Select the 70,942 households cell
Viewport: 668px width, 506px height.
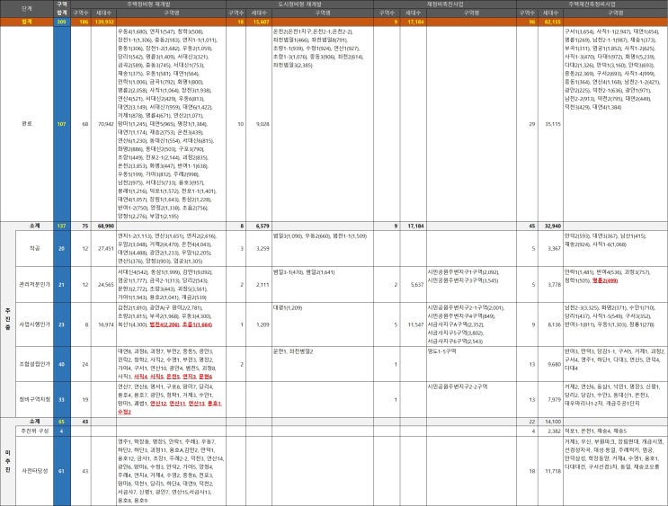click(105, 124)
